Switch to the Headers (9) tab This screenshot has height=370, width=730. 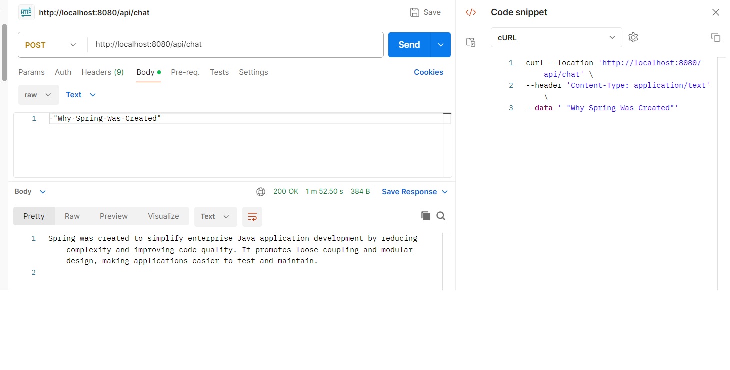click(103, 72)
